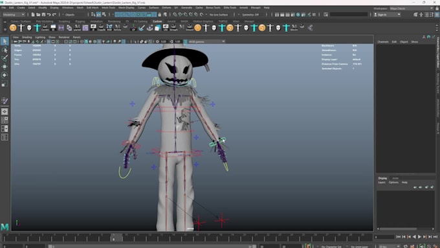The image size is (440, 248).
Task: Create layer from selected objects
Action: click(432, 186)
